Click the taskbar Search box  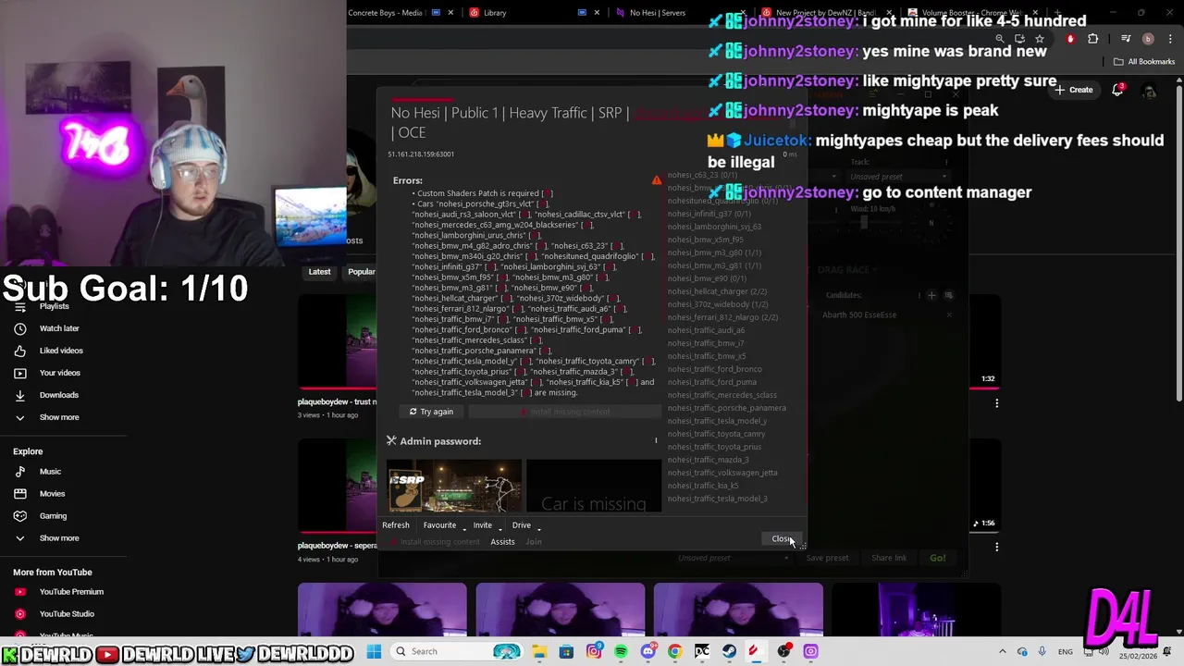(458, 651)
